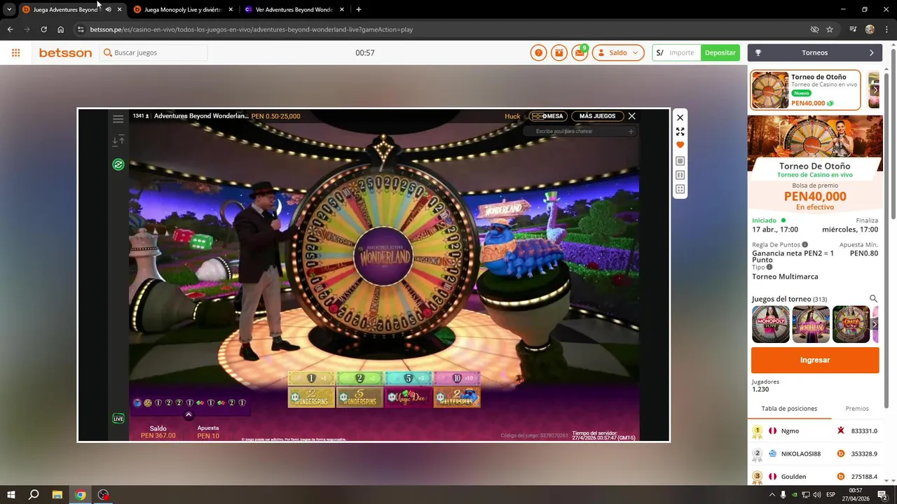
Task: Click info icon next to Regla De Puntos
Action: (x=804, y=245)
